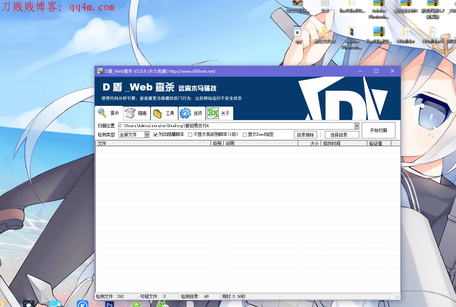Switch to the 选项 options tab

pyautogui.click(x=192, y=113)
